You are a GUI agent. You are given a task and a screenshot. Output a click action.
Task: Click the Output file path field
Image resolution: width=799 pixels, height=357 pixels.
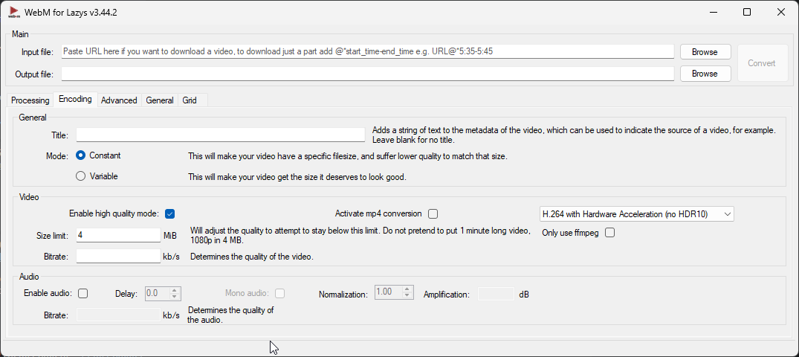[x=367, y=74]
